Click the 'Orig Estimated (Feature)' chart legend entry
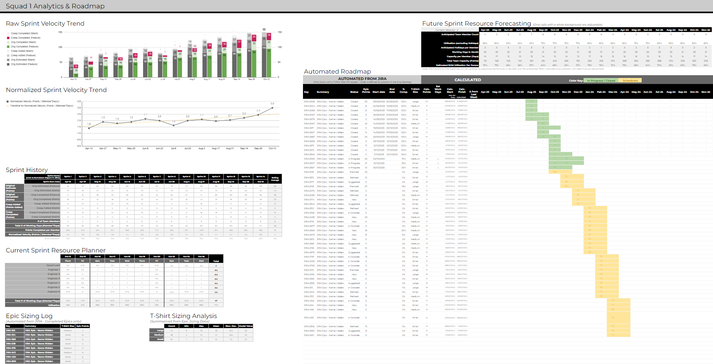This screenshot has width=713, height=364. click(x=24, y=64)
